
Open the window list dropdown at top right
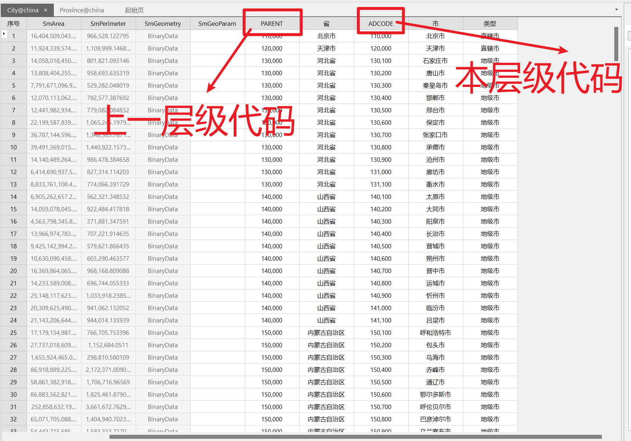(x=616, y=10)
